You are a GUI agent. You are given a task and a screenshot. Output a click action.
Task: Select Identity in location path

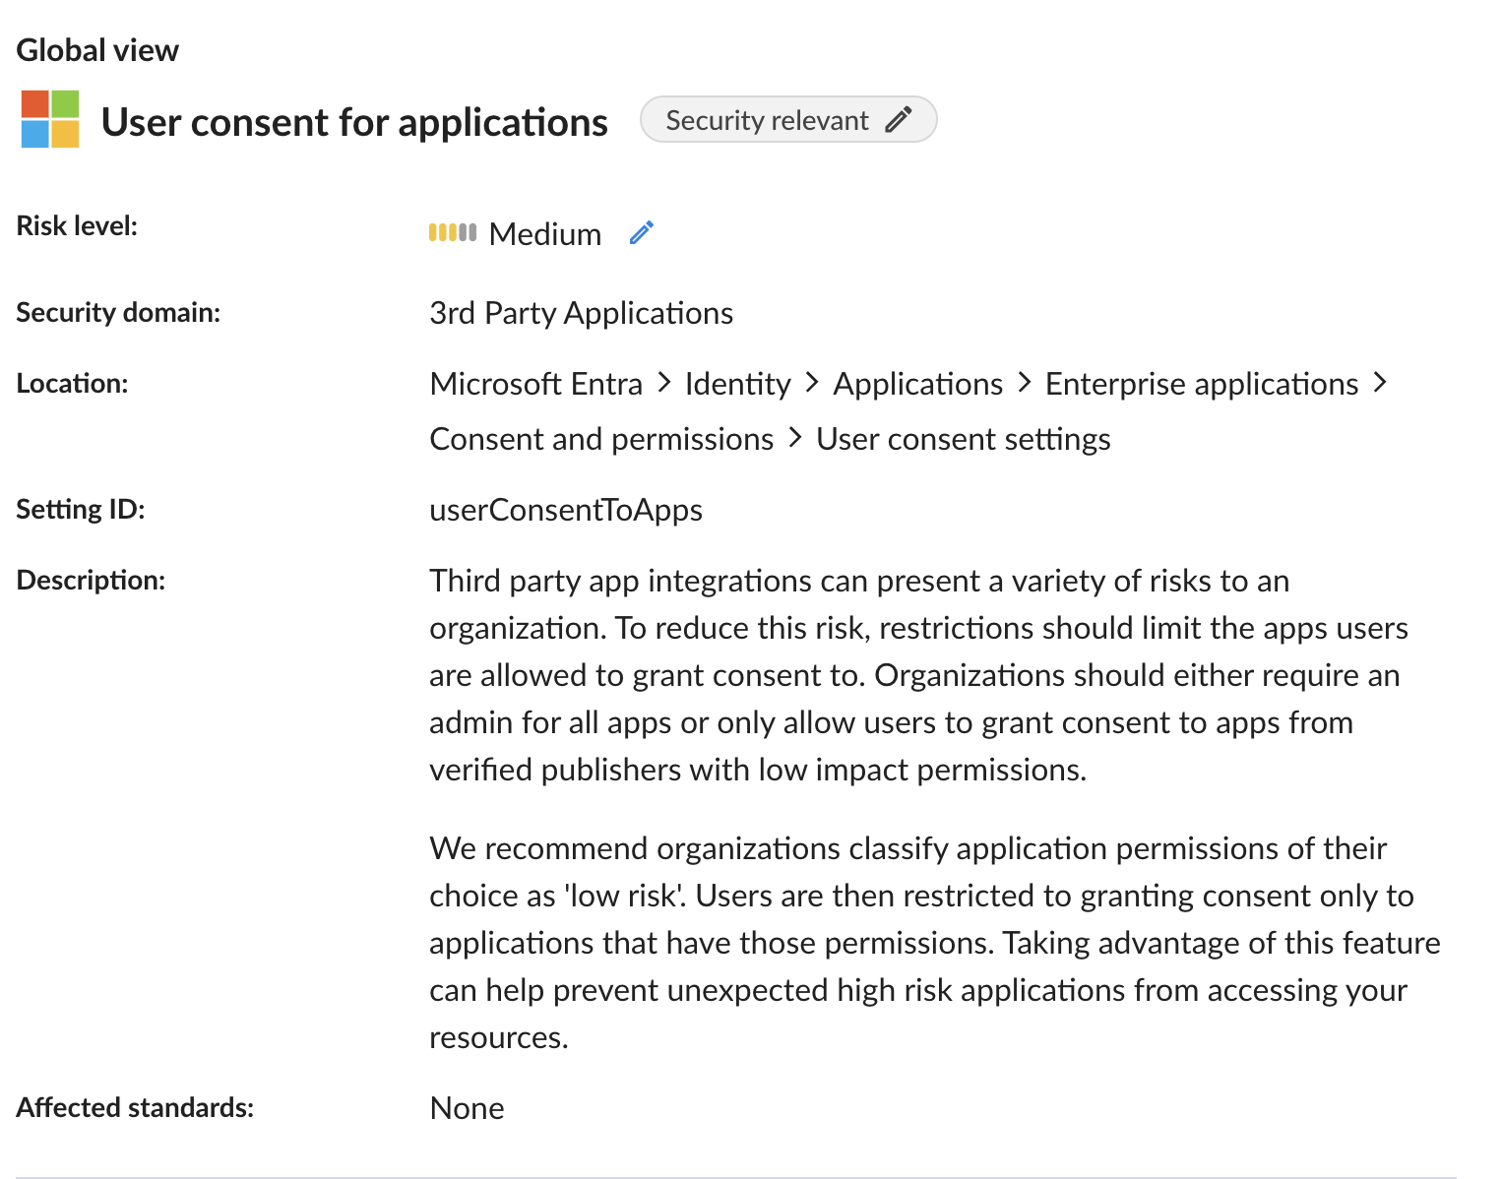[x=738, y=384]
